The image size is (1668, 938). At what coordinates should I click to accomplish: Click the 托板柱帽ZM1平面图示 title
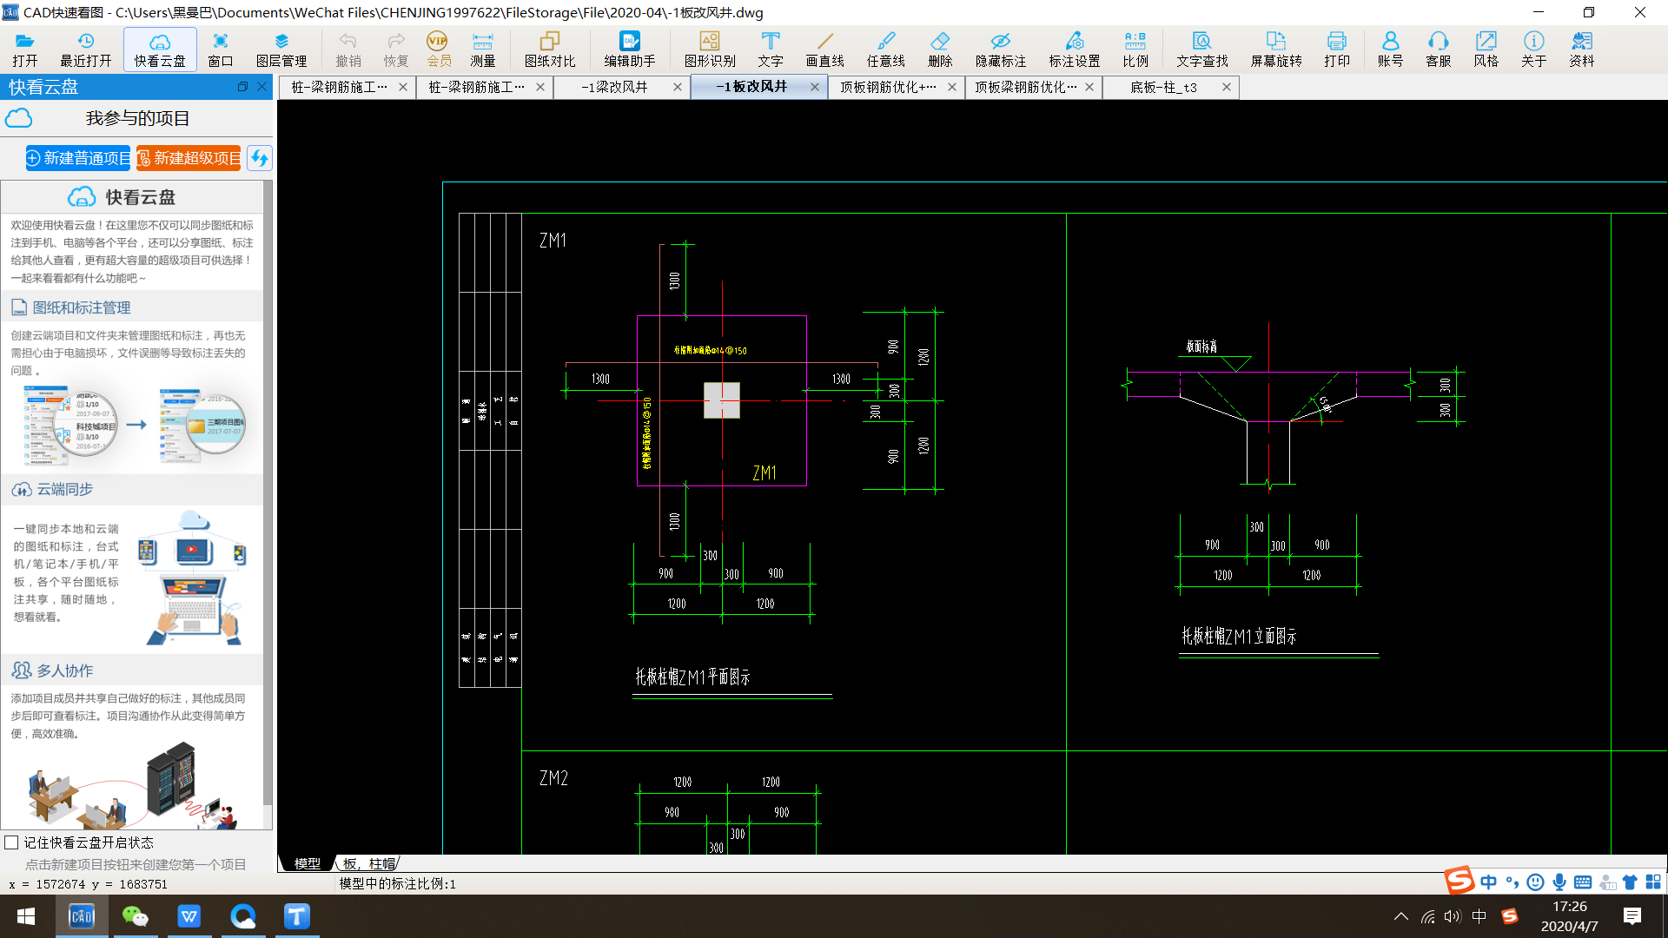(x=692, y=677)
